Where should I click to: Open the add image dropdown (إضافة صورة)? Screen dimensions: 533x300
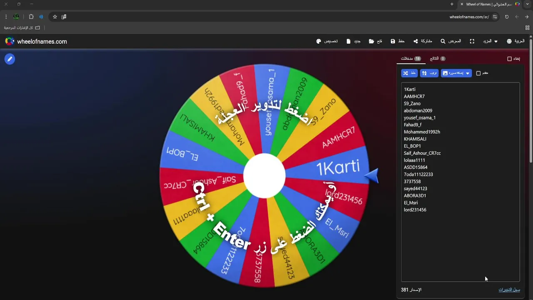456,73
